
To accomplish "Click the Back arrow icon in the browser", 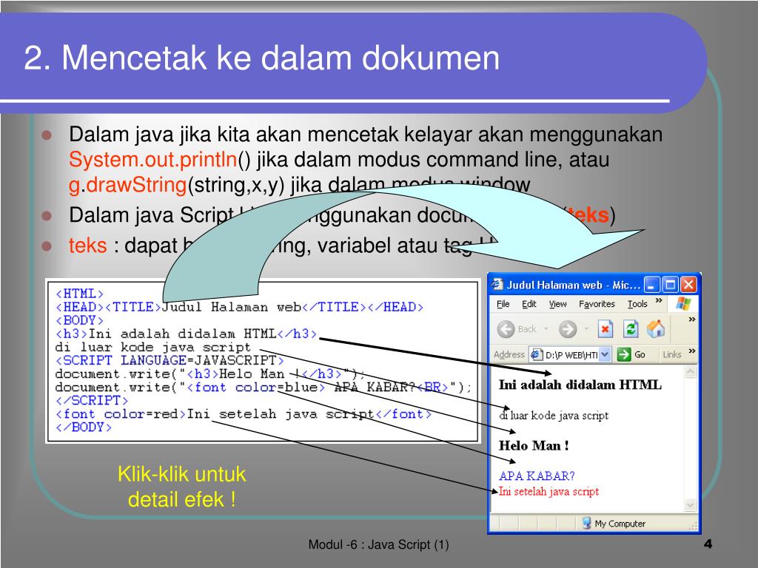I will [x=506, y=329].
